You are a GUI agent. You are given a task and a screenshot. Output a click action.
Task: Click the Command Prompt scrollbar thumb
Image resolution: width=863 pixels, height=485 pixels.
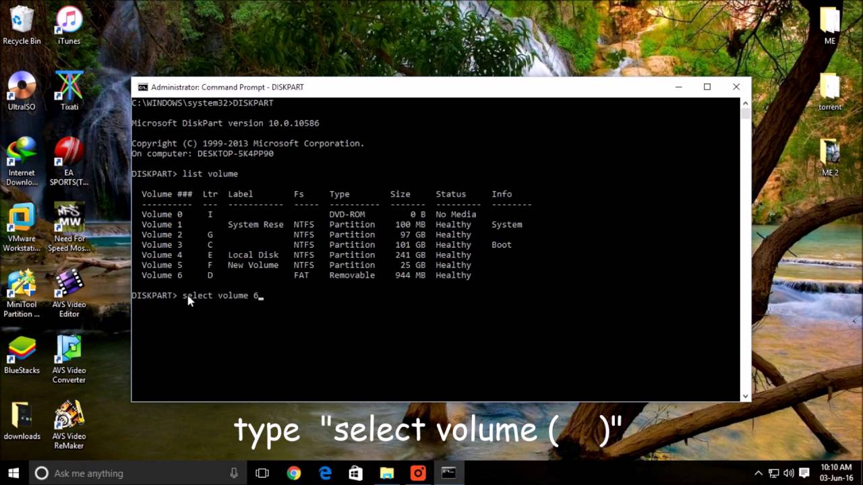745,113
